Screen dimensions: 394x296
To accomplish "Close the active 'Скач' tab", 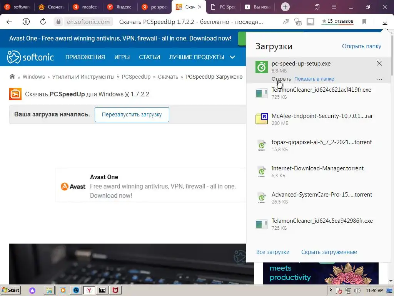I will pyautogui.click(x=200, y=7).
